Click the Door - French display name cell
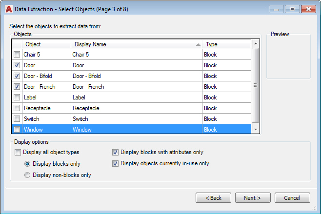Screen dimensions: 321x214 point(137,87)
